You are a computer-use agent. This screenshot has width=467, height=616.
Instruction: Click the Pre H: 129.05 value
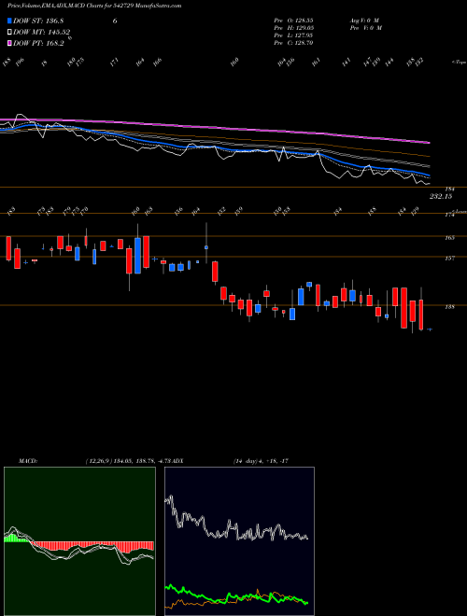[x=293, y=28]
